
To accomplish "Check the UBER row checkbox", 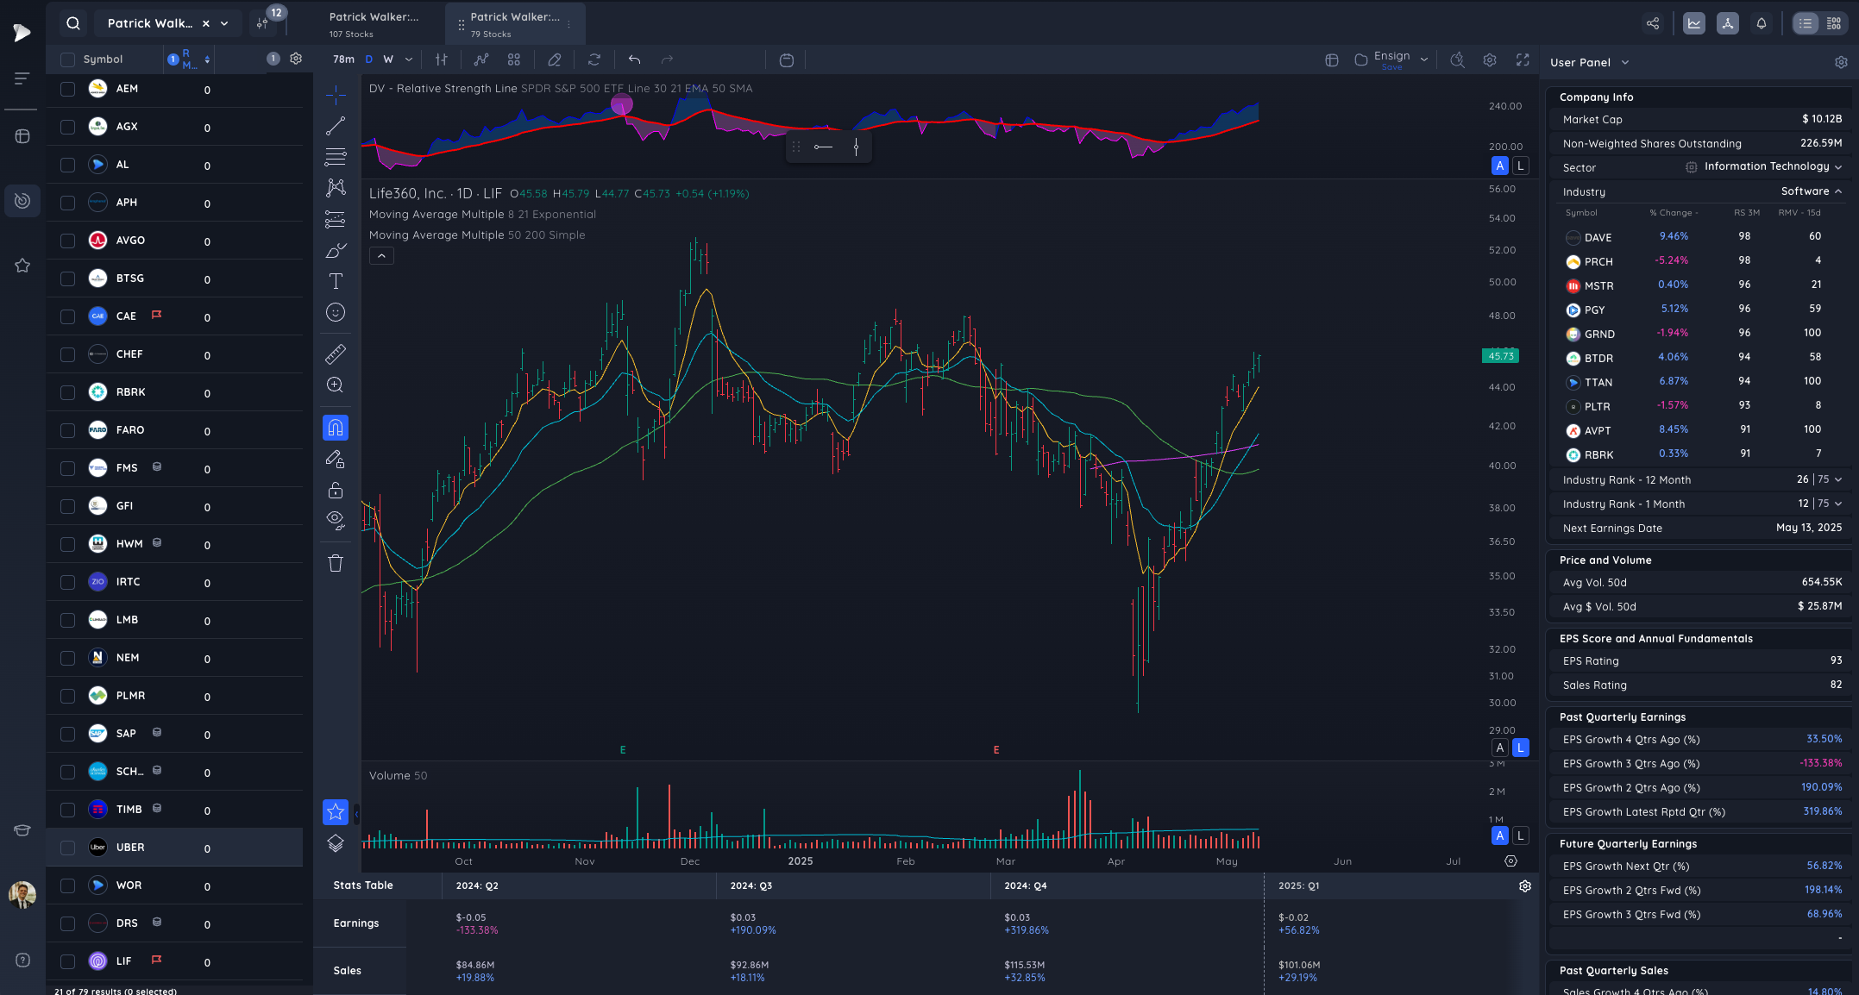I will 67,848.
